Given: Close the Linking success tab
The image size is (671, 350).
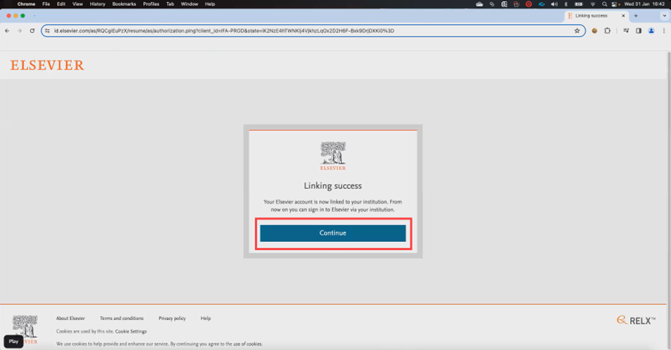Looking at the screenshot, I should [x=623, y=16].
